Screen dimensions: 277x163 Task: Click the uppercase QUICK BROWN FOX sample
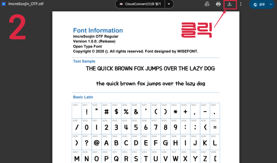[x=150, y=68]
